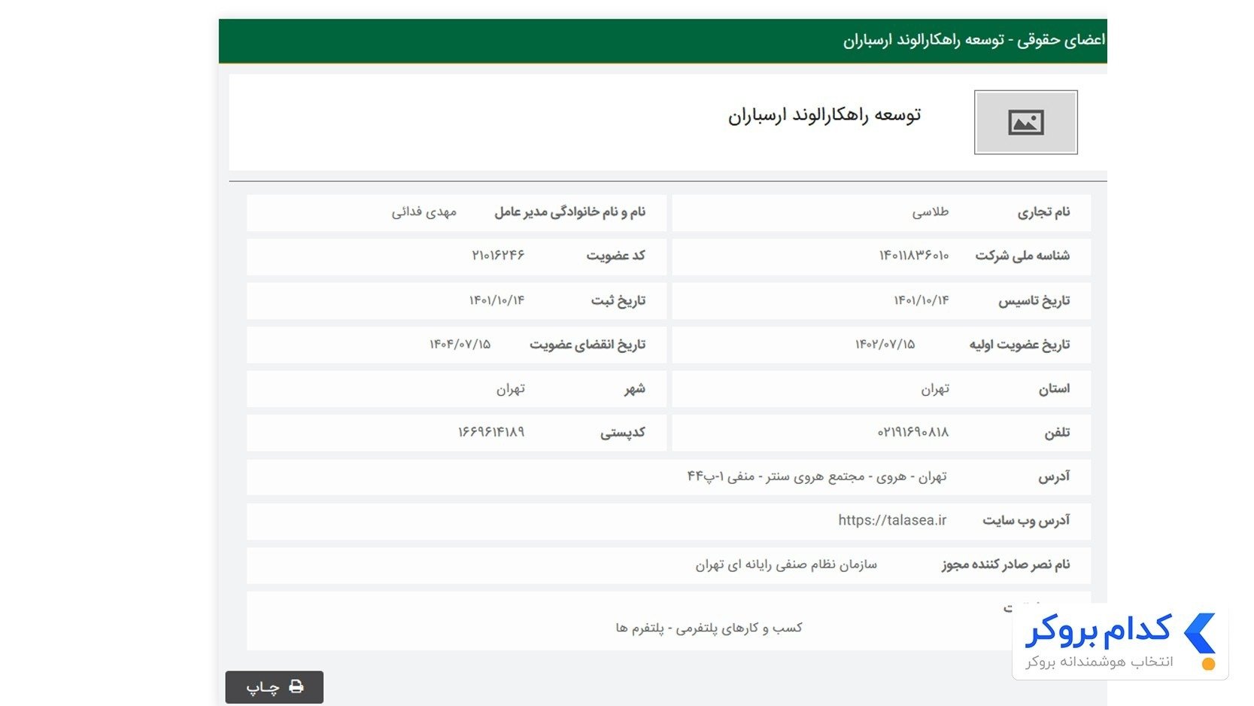Screen dimensions: 1254x706
Task: Select the registration date value beside تاریخ ثبت
Action: (496, 300)
